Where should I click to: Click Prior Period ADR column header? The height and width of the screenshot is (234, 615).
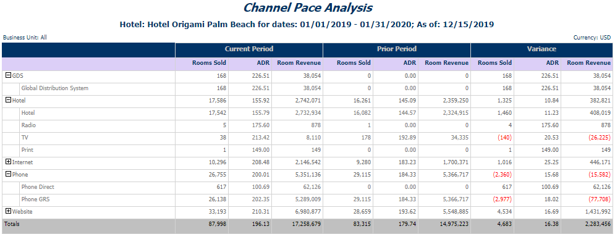(410, 63)
